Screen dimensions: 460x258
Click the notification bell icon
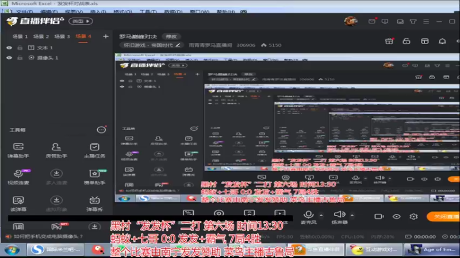point(442,41)
